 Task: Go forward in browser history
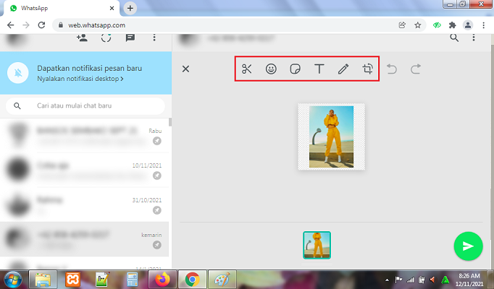26,25
